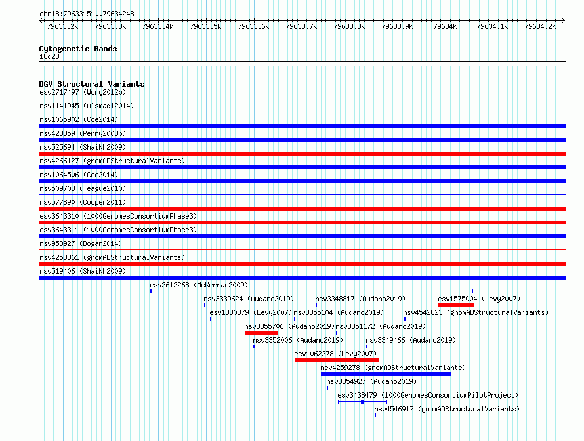Click nsv3352006 (Audano2019) variant label
The height and width of the screenshot is (441, 584).
coord(298,340)
